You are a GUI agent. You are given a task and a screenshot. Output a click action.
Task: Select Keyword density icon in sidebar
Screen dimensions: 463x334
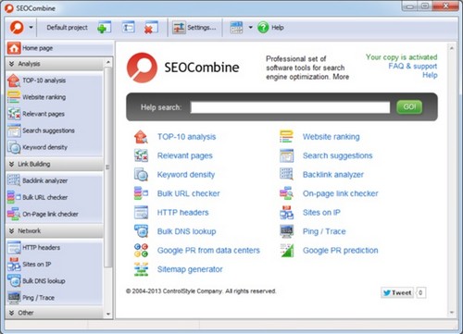(14, 147)
